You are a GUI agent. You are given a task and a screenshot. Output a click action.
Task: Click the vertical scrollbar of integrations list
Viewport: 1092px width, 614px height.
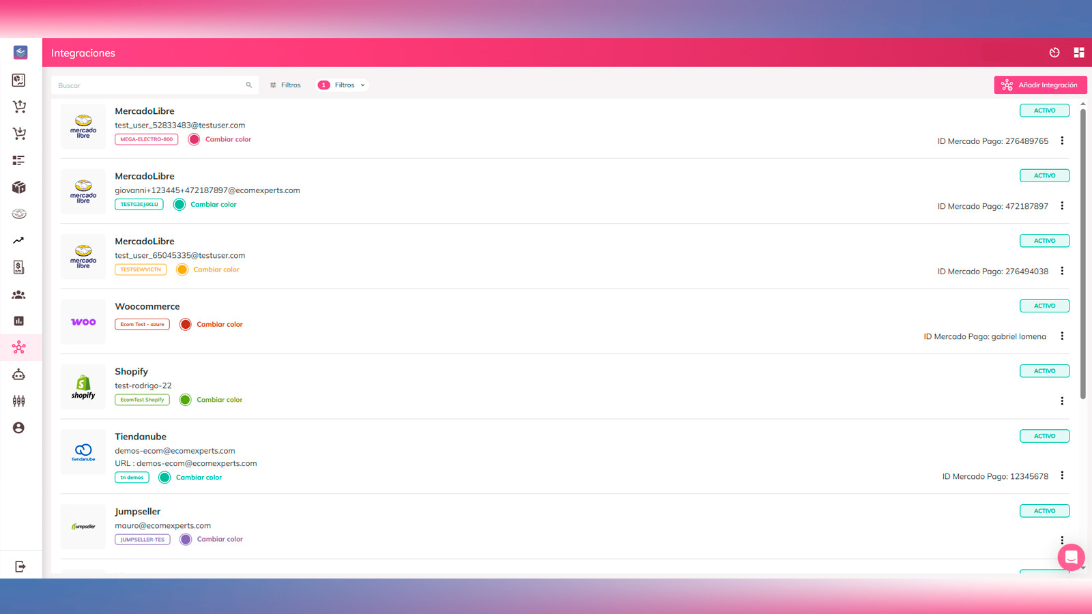coord(1083,254)
